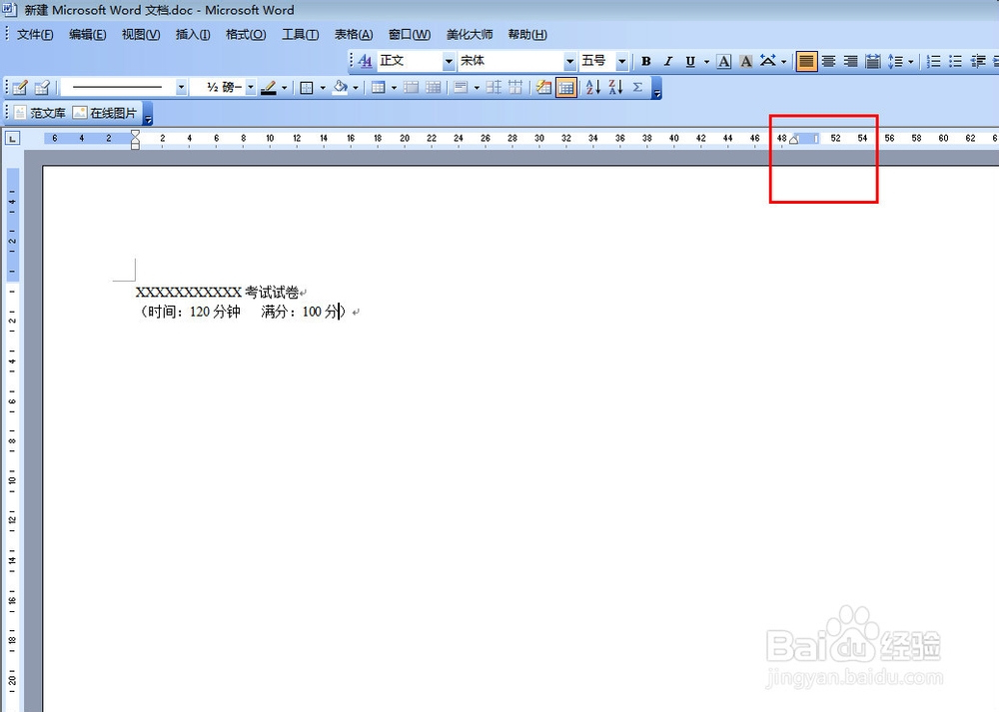Select the Draw Table pencil tool

click(x=20, y=87)
